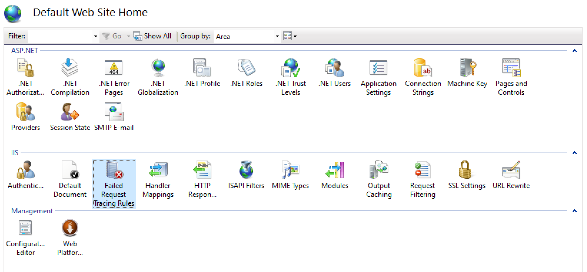The height and width of the screenshot is (272, 587).
Task: Click the Show All button
Action: point(152,36)
